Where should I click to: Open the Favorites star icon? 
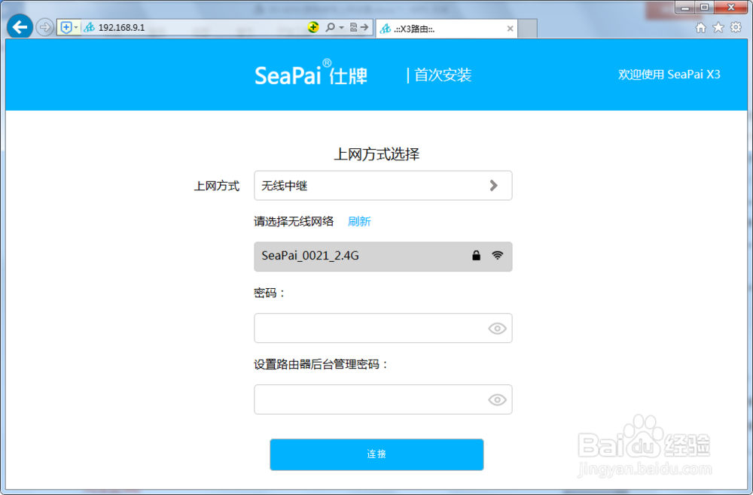point(718,27)
